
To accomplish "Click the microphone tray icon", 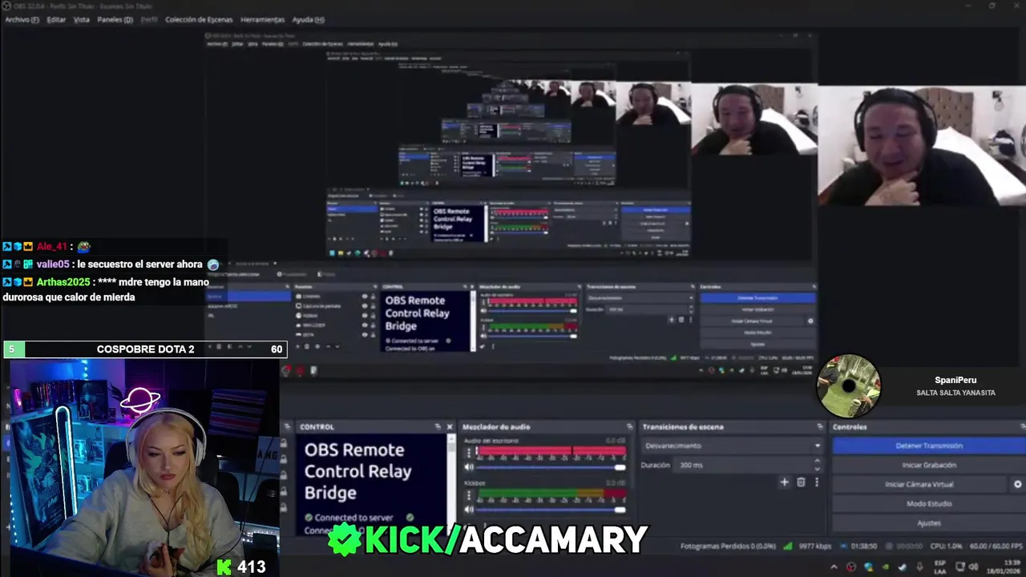I will click(x=920, y=567).
